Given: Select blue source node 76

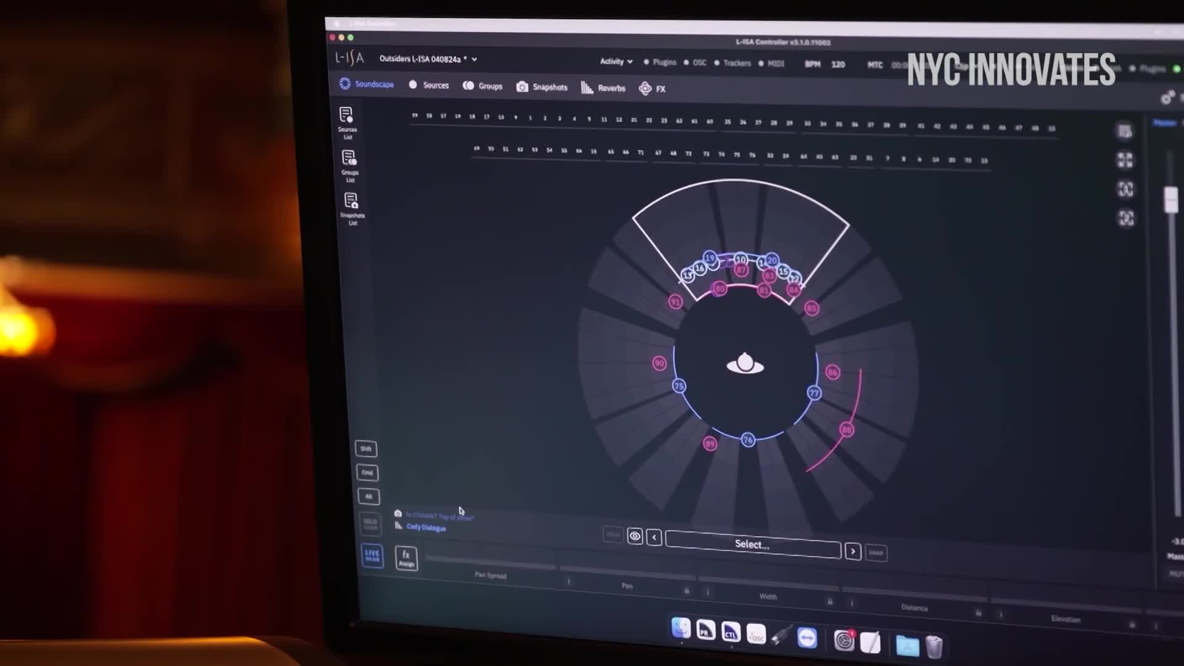Looking at the screenshot, I should click(x=748, y=440).
